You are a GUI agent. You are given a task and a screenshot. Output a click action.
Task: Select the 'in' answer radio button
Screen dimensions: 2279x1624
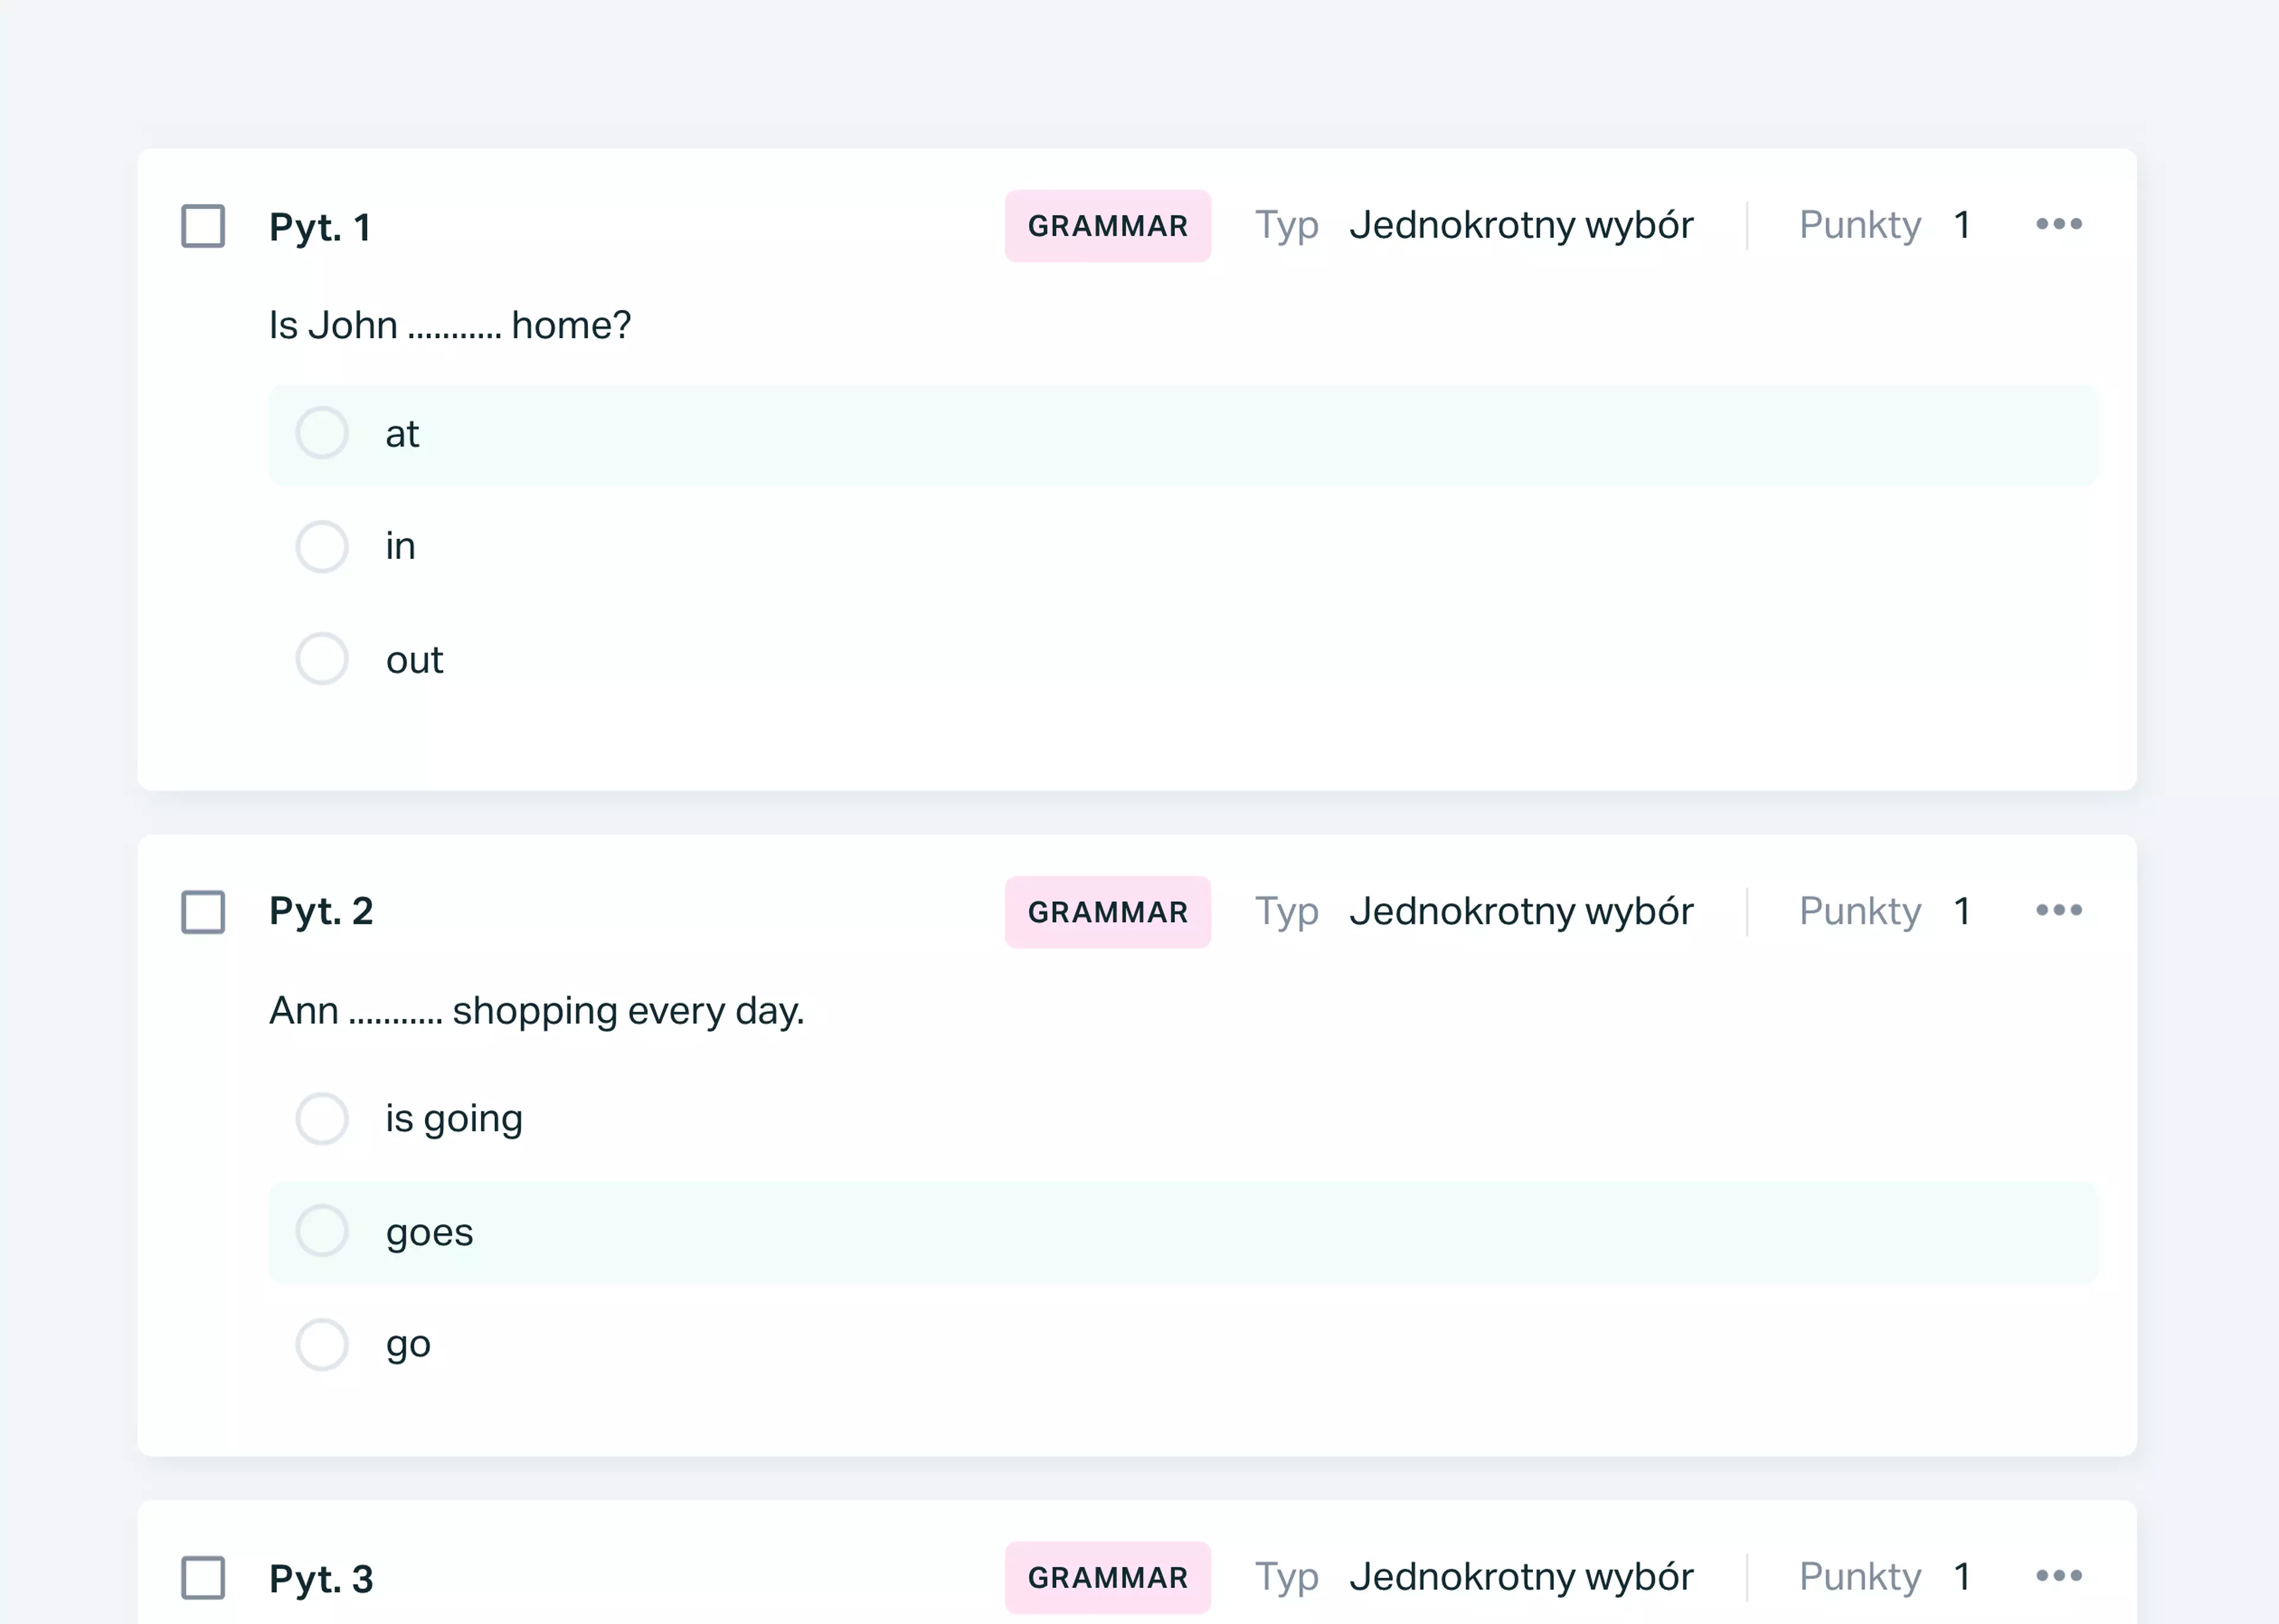point(322,546)
